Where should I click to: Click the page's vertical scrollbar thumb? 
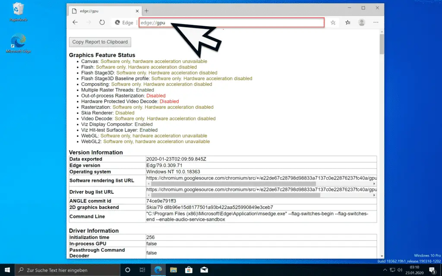pyautogui.click(x=382, y=44)
